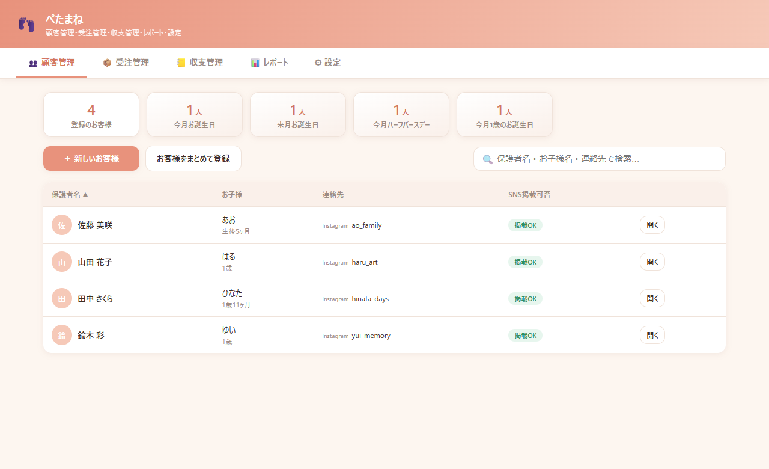Click child name ひなた

[233, 293]
